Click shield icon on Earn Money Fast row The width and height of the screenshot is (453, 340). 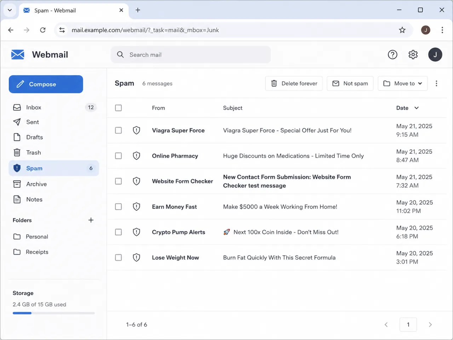(136, 206)
